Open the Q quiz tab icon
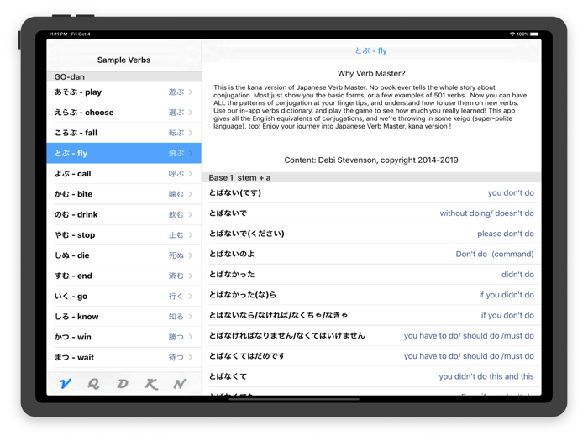This screenshot has width=588, height=441. (x=93, y=384)
